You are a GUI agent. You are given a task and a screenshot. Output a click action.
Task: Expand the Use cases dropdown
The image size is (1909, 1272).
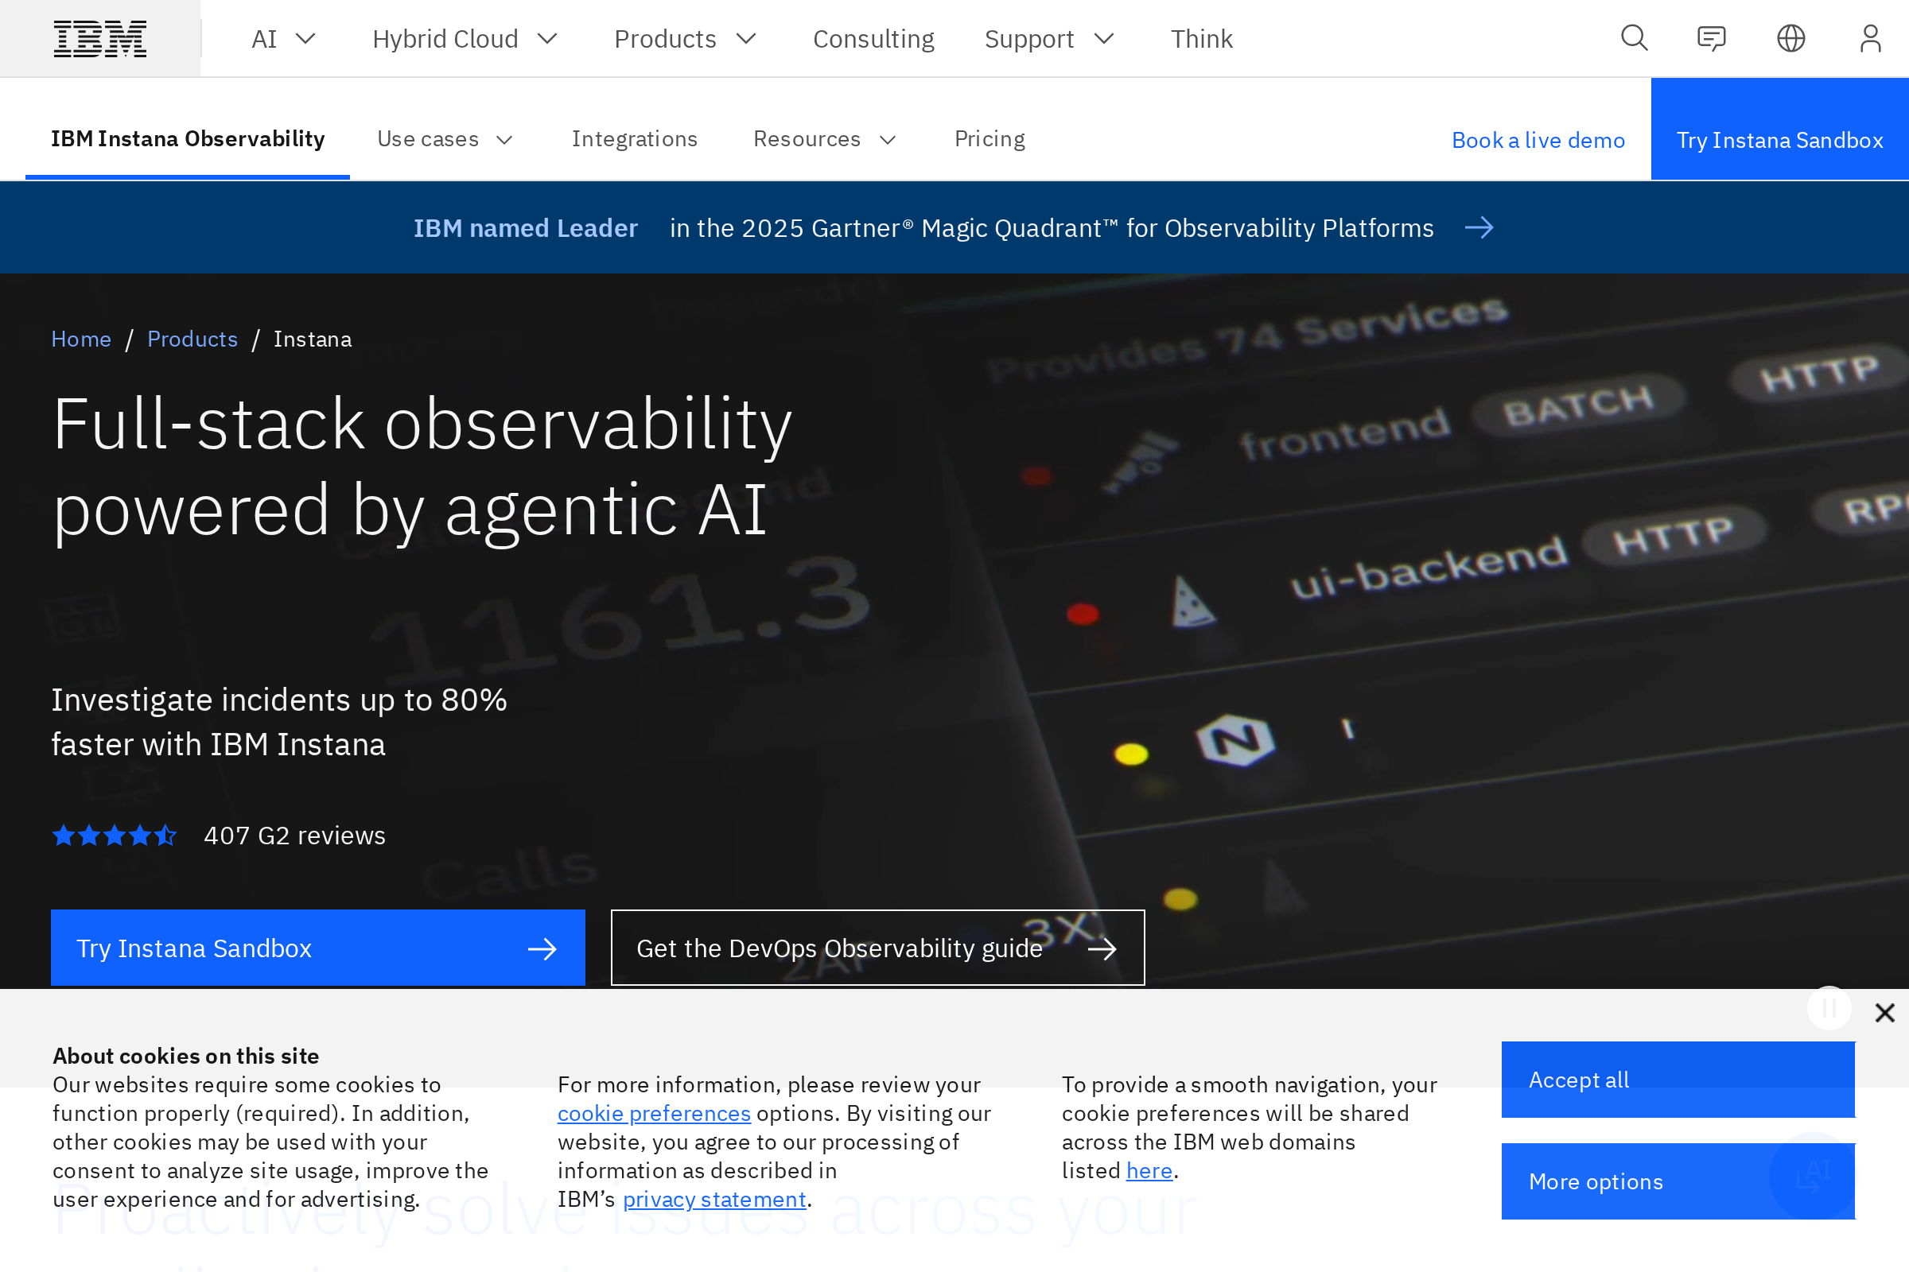[445, 140]
